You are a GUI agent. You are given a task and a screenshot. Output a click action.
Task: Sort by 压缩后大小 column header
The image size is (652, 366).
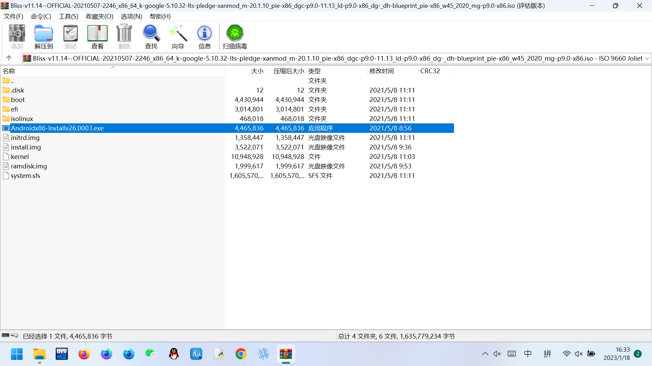tap(286, 71)
